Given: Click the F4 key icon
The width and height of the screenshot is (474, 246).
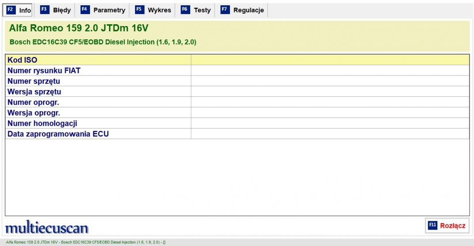Looking at the screenshot, I should coord(85,10).
